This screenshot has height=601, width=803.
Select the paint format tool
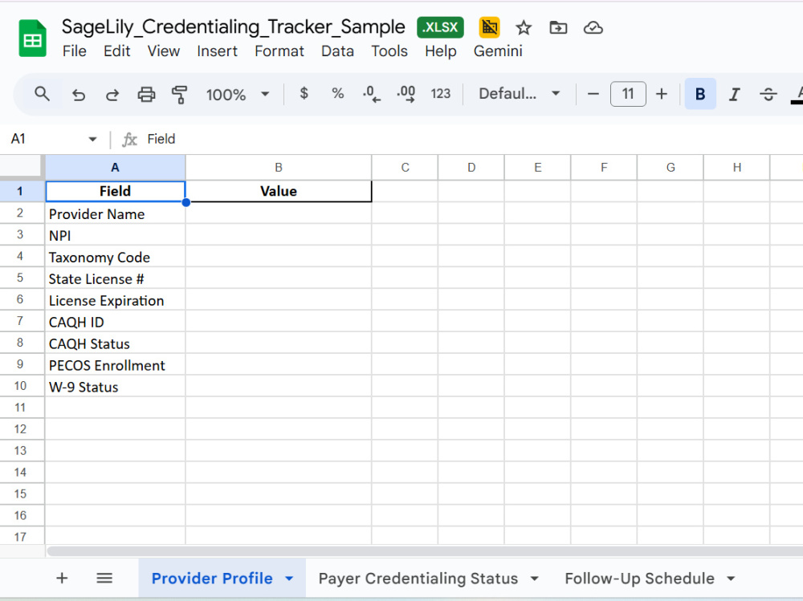click(x=179, y=94)
